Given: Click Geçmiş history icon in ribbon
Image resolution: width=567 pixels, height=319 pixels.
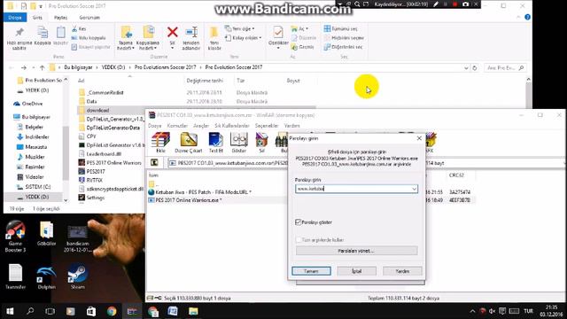Looking at the screenshot, I should click(x=294, y=47).
